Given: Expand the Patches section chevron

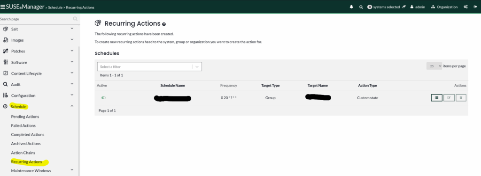Looking at the screenshot, I should 72,51.
